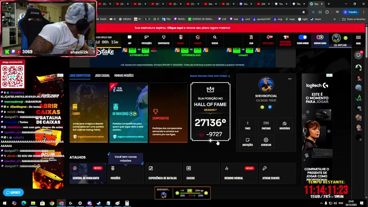The width and height of the screenshot is (368, 207).
Task: Open new browser tab
Action: (329, 4)
